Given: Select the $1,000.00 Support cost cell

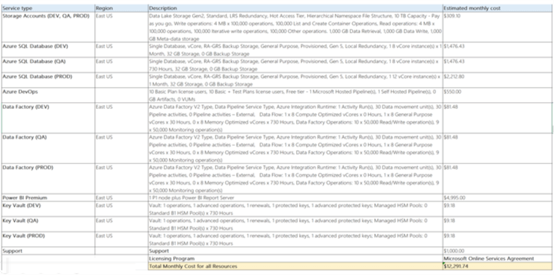Looking at the screenshot, I should (x=497, y=251).
